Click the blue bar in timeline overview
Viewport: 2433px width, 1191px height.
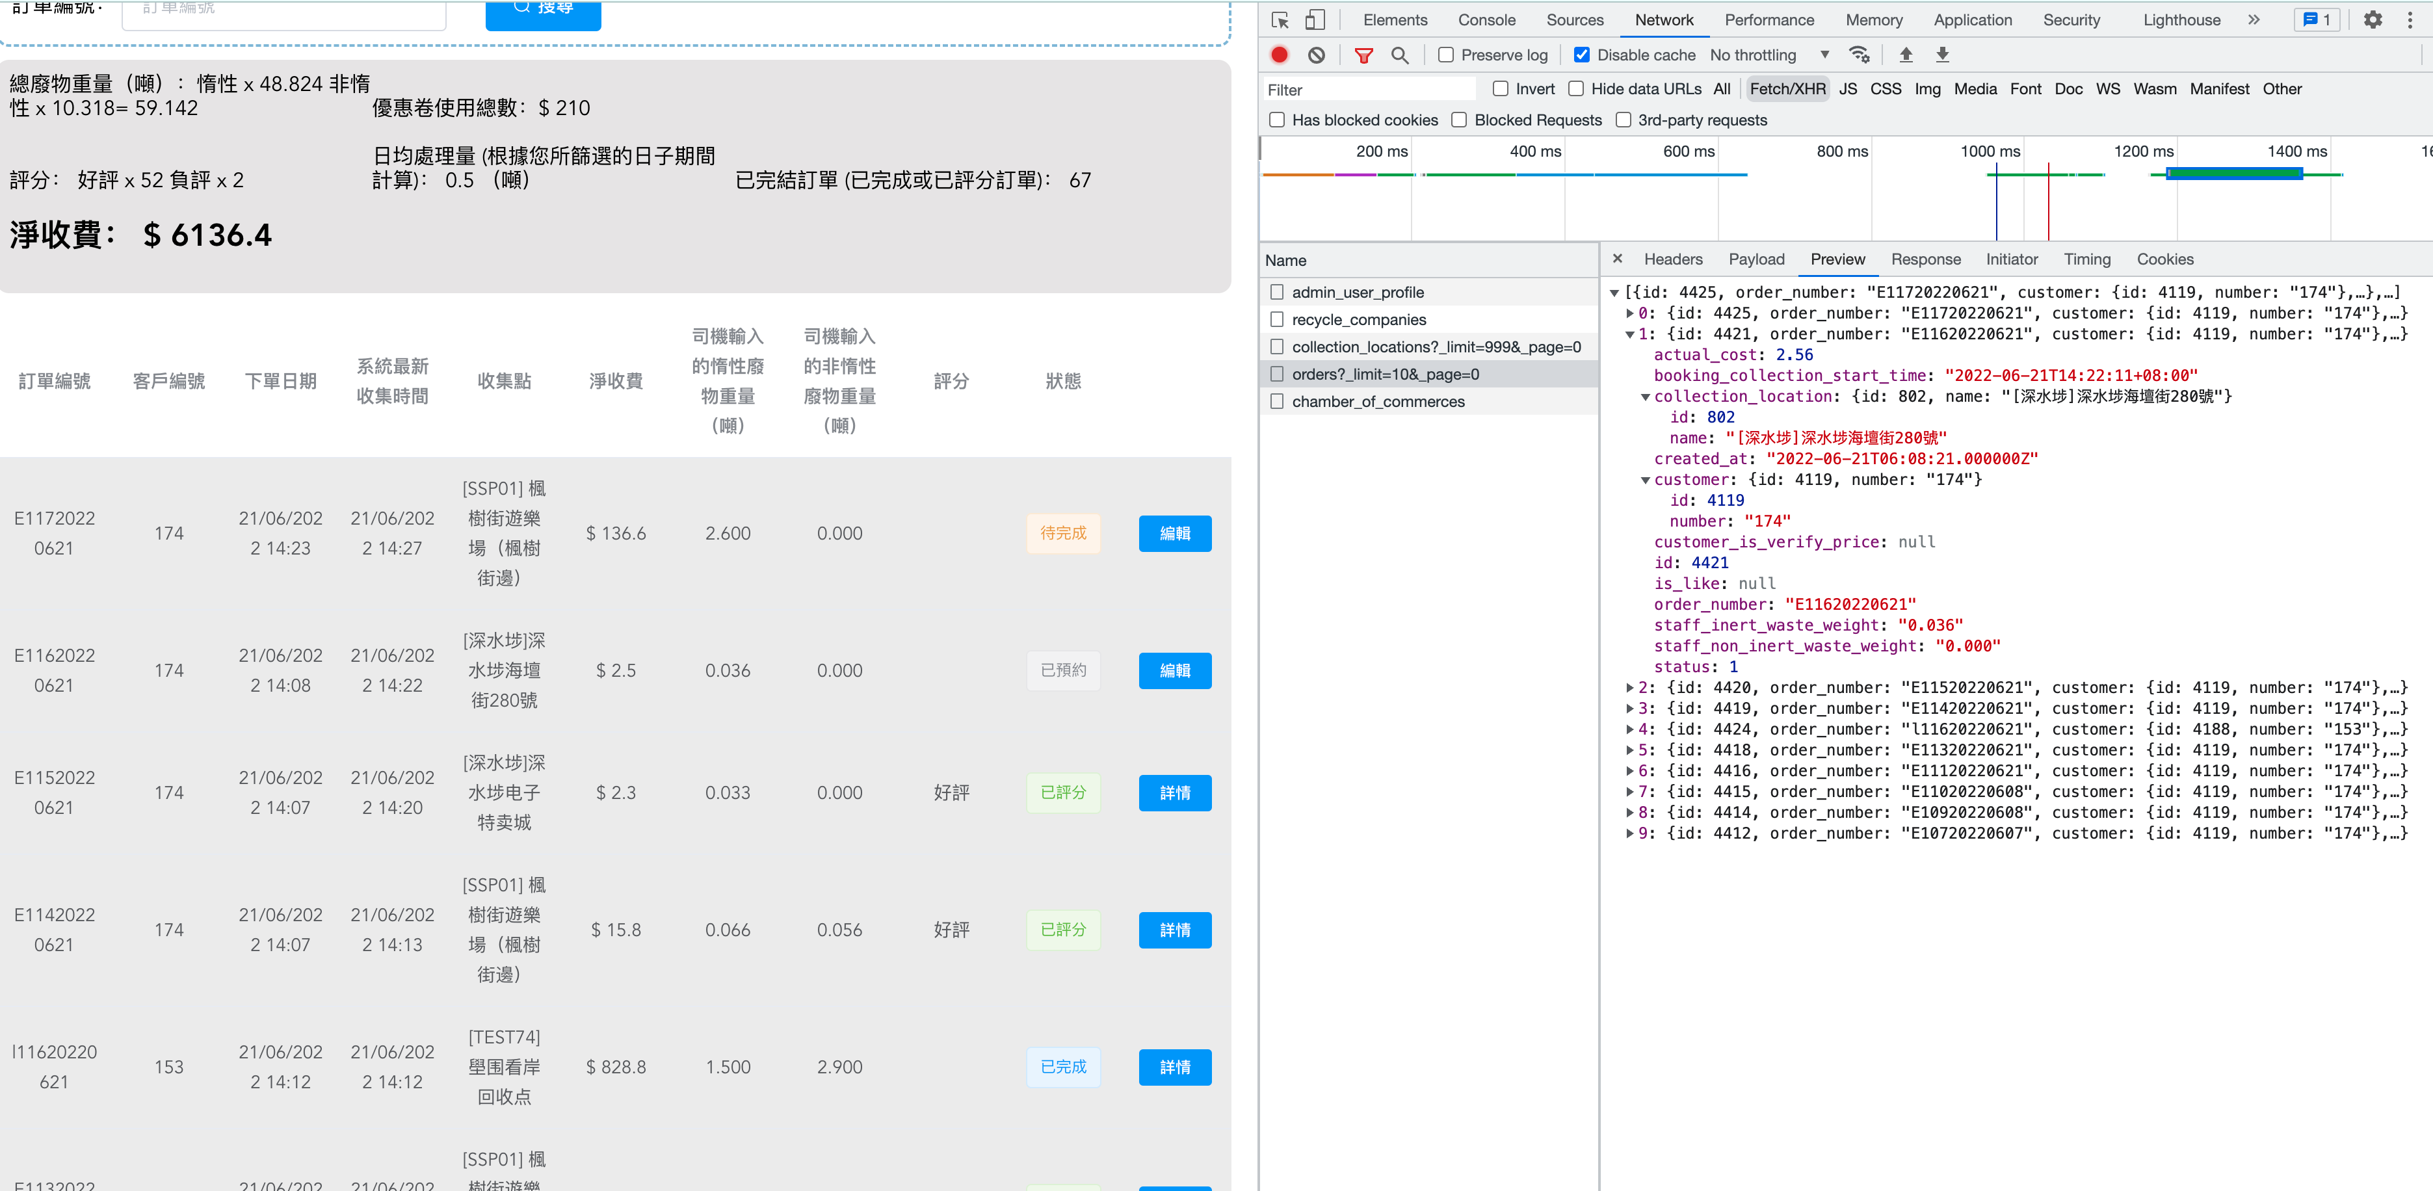click(x=2233, y=174)
